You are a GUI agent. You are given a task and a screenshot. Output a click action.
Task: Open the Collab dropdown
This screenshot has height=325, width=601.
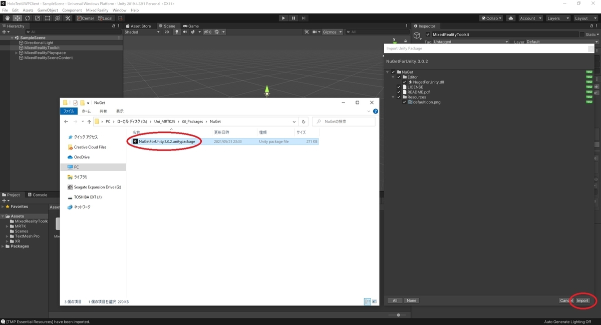point(491,18)
